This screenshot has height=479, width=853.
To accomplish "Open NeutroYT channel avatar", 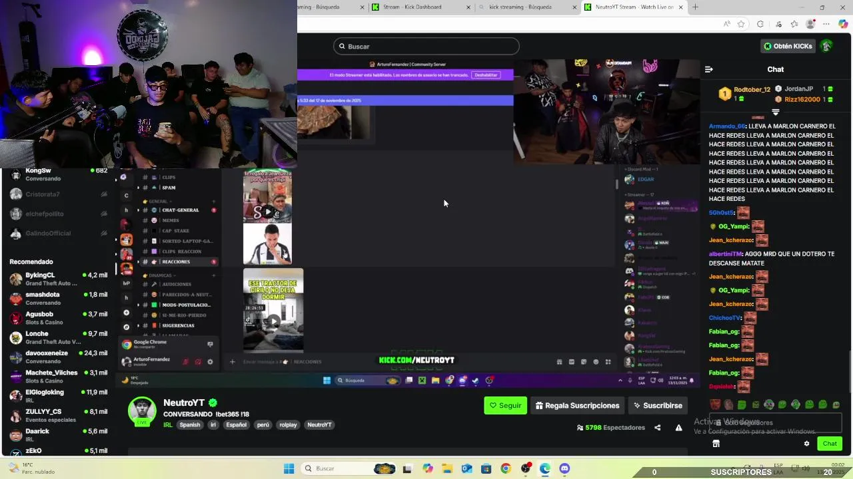I will [142, 411].
